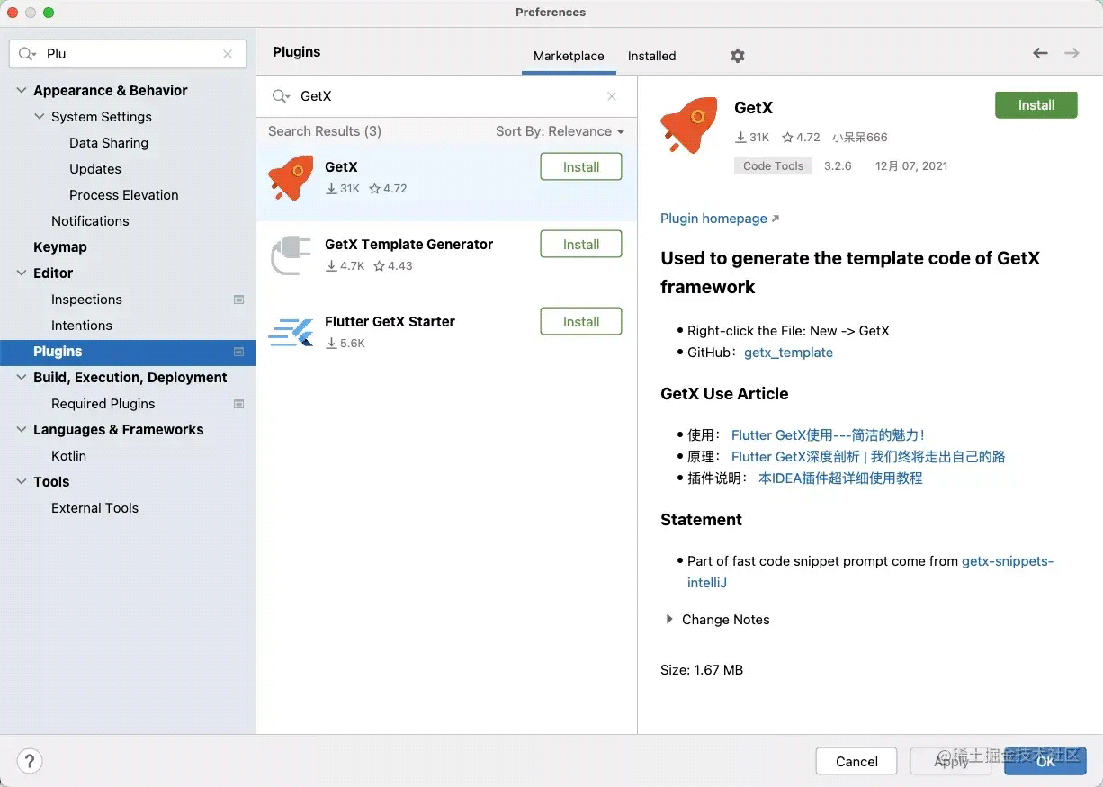
Task: Collapse the Languages & Frameworks section
Action: (22, 430)
